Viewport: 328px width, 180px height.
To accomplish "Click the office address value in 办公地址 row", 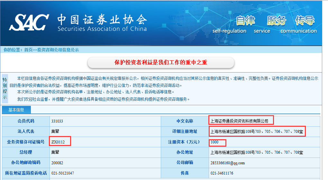I will [257, 152].
